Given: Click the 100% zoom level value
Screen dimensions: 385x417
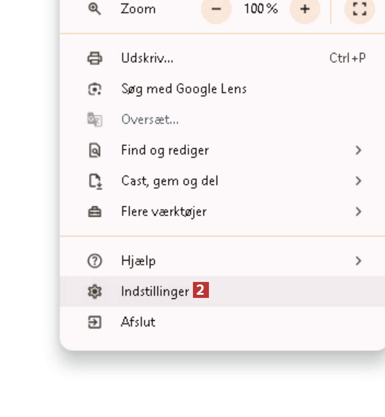Looking at the screenshot, I should [x=260, y=9].
